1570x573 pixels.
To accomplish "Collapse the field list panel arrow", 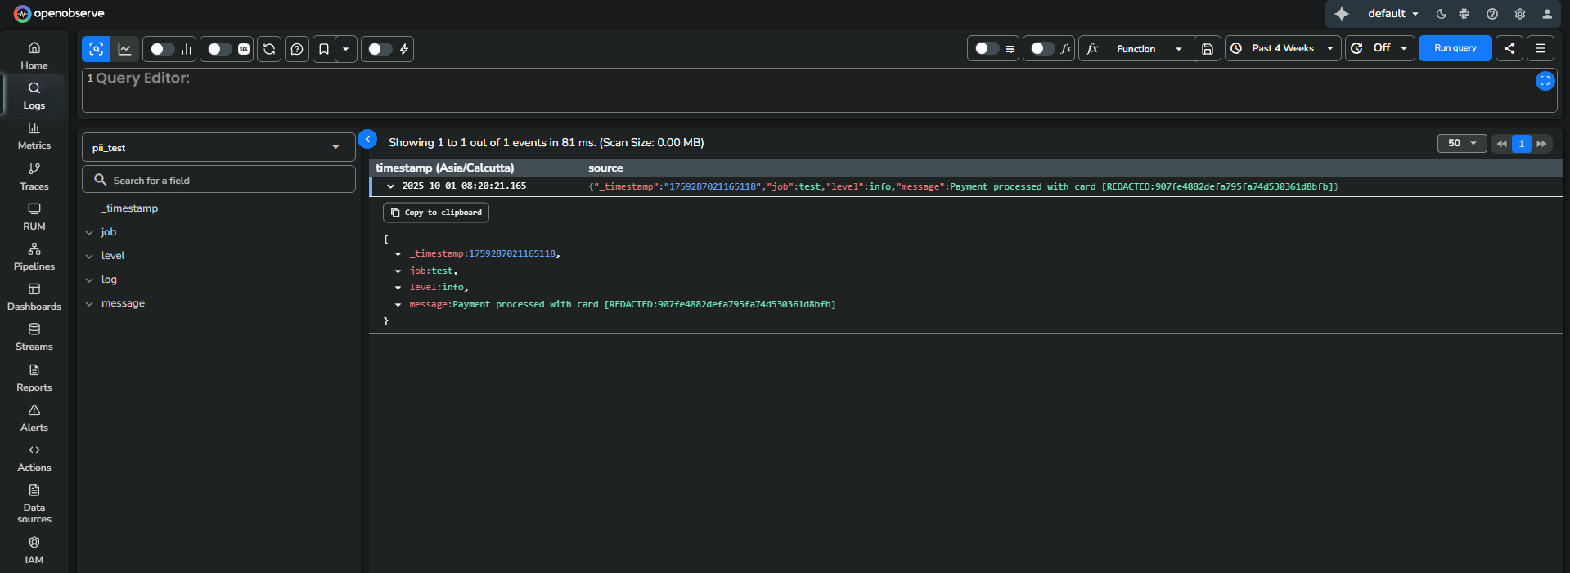I will 368,139.
